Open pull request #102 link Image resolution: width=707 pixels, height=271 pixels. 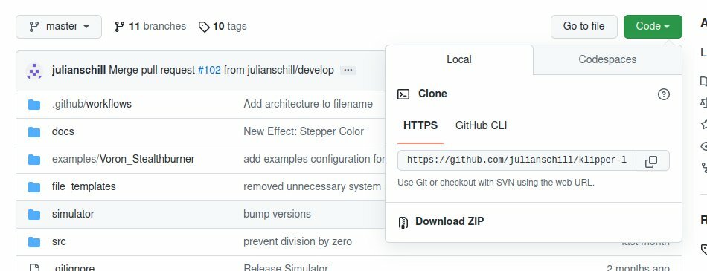[x=209, y=71]
